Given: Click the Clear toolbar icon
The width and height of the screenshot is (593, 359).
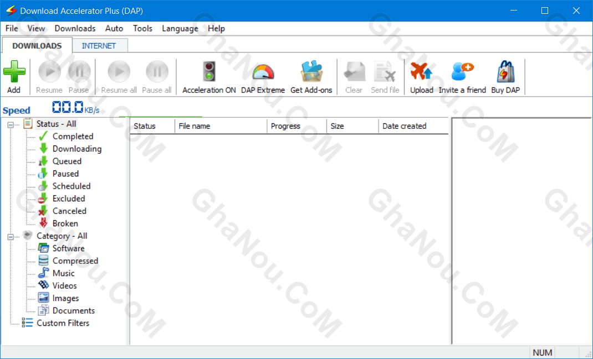Looking at the screenshot, I should coord(354,72).
